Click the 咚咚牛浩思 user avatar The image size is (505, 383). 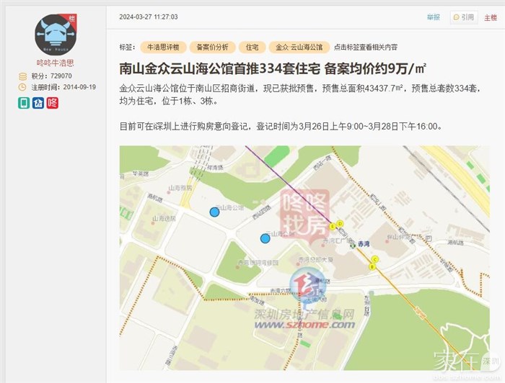tap(56, 35)
